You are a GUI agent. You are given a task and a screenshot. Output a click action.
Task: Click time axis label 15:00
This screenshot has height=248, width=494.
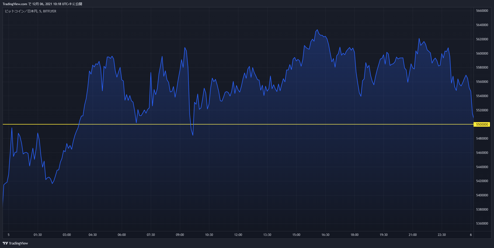pyautogui.click(x=296, y=235)
